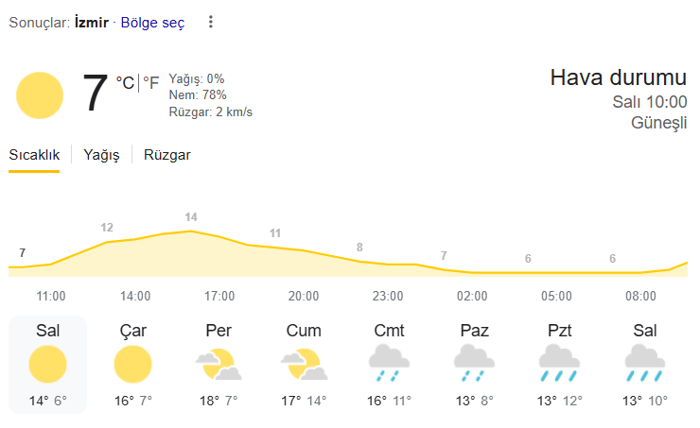Image resolution: width=700 pixels, height=428 pixels.
Task: Open the Sıcaklık temperature tab
Action: 34,155
